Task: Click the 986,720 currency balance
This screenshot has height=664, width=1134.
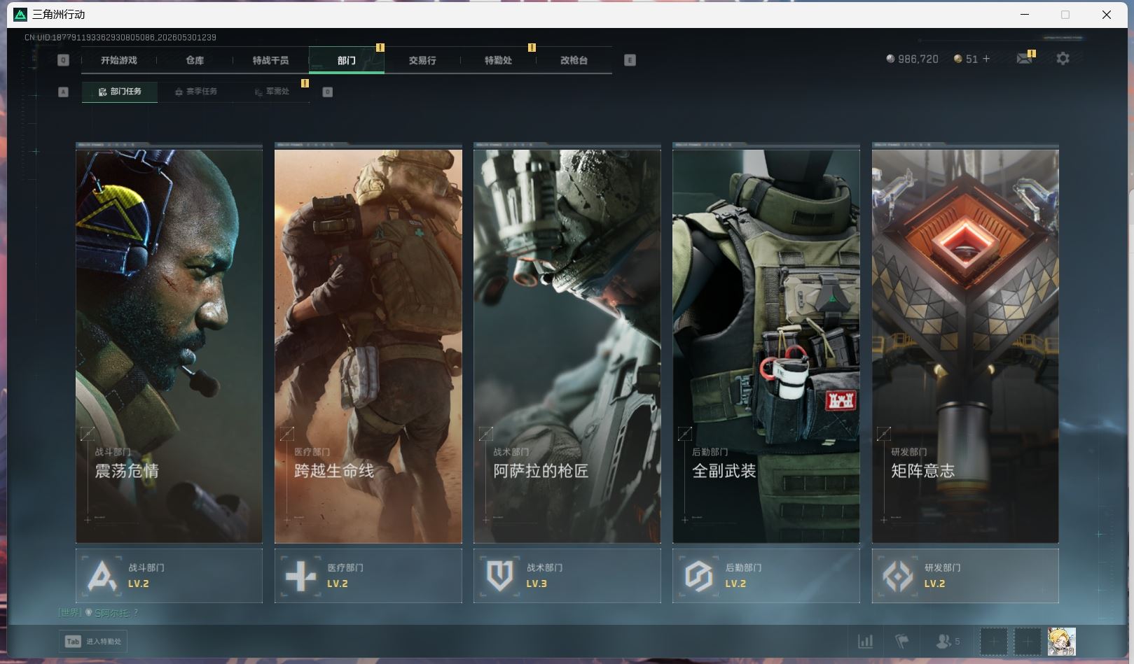Action: point(918,59)
